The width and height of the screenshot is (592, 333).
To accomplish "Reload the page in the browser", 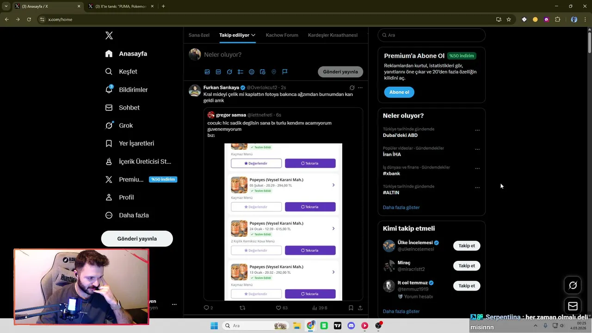I will (29, 19).
